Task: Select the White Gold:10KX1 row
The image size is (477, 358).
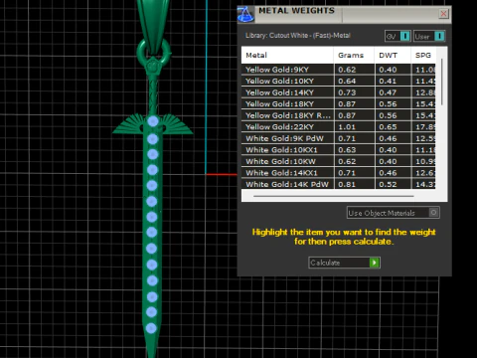Action: pos(339,150)
